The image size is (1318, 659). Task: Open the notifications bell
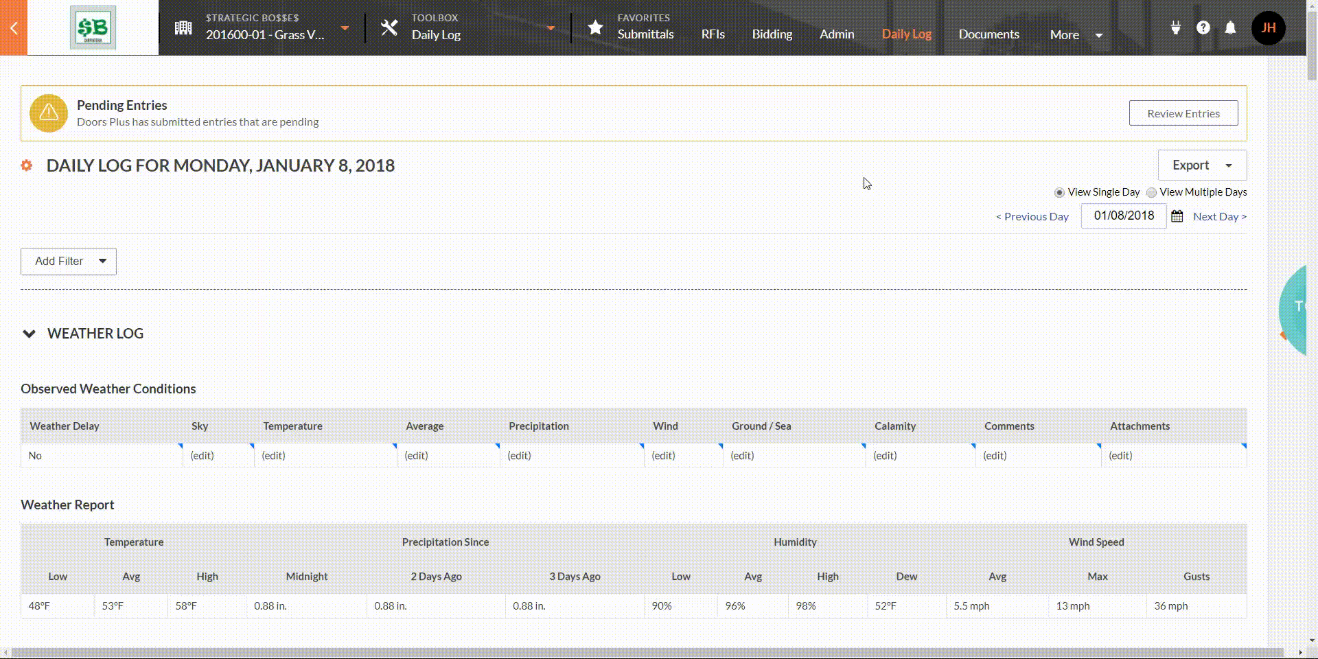tap(1230, 27)
